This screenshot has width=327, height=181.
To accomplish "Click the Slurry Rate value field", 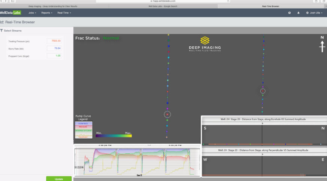I will [54, 48].
